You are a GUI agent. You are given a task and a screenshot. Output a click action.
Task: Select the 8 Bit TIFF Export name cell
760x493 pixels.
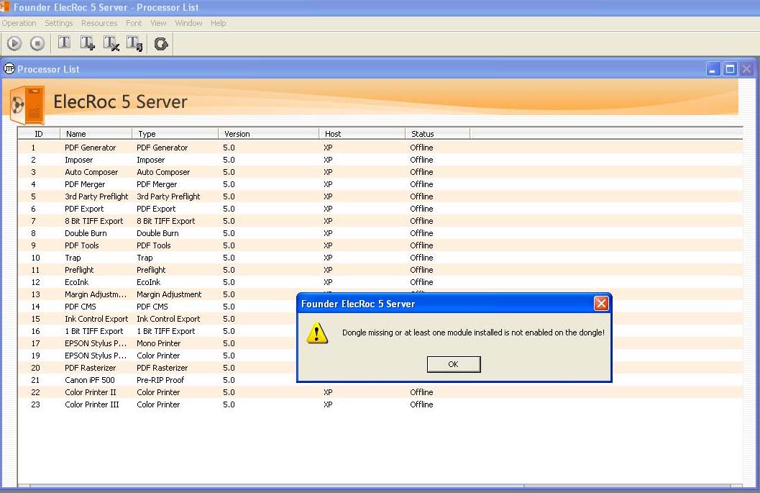click(x=94, y=221)
